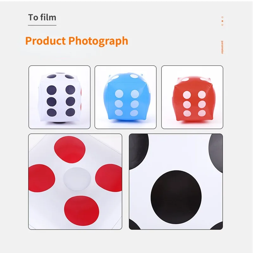The width and height of the screenshot is (253, 253).
Task: Open the red-dot closeup photo
Action: [75, 182]
